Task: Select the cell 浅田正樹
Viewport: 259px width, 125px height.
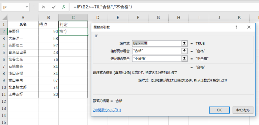Action: (23, 74)
